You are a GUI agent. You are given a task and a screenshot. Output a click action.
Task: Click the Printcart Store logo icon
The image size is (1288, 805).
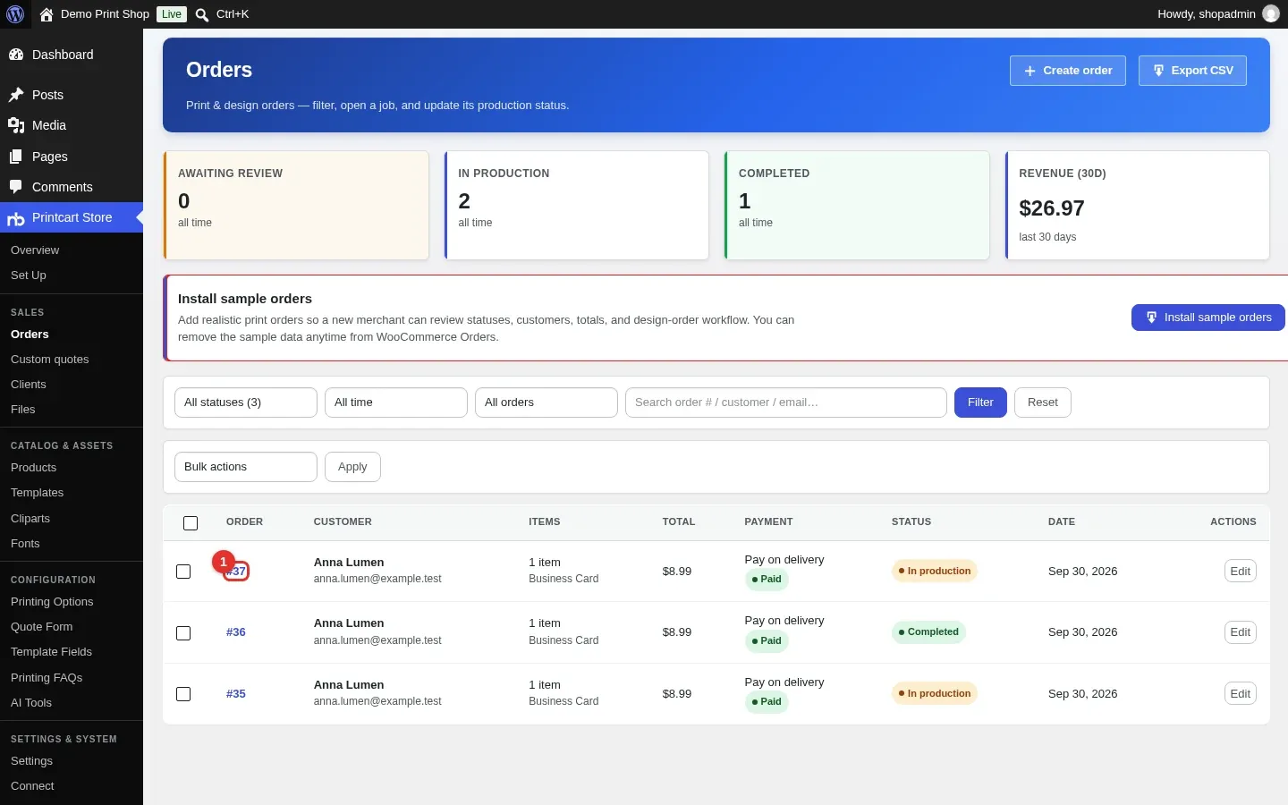[x=16, y=218]
